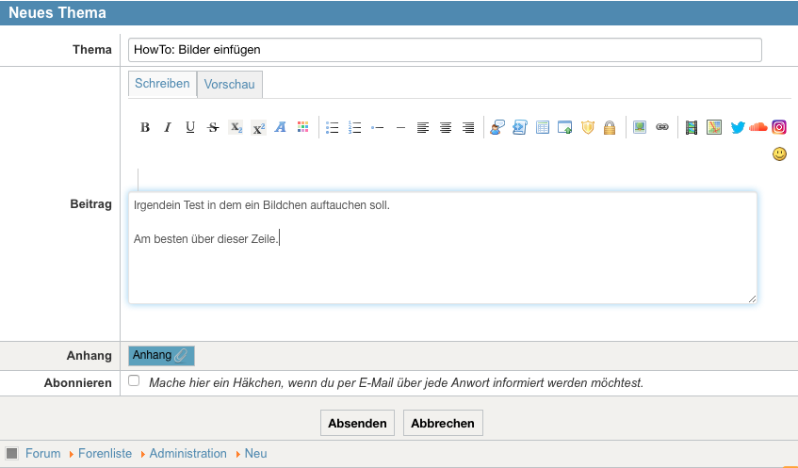
Task: Click the Abbrechen button
Action: [443, 424]
